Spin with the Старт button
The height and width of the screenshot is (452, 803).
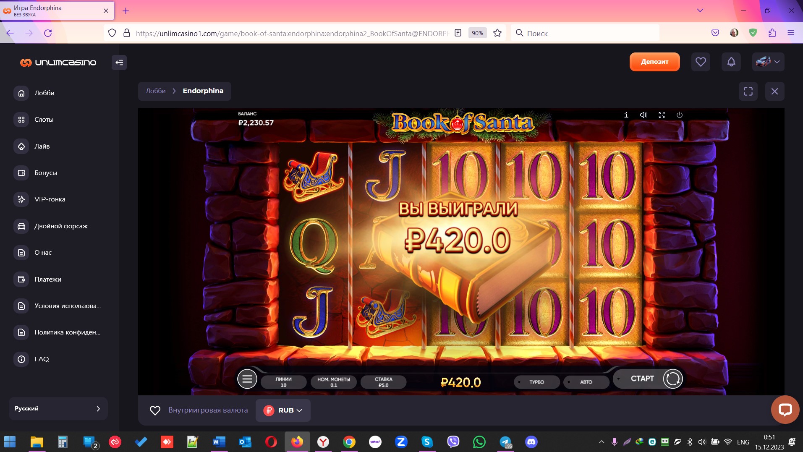[649, 379]
